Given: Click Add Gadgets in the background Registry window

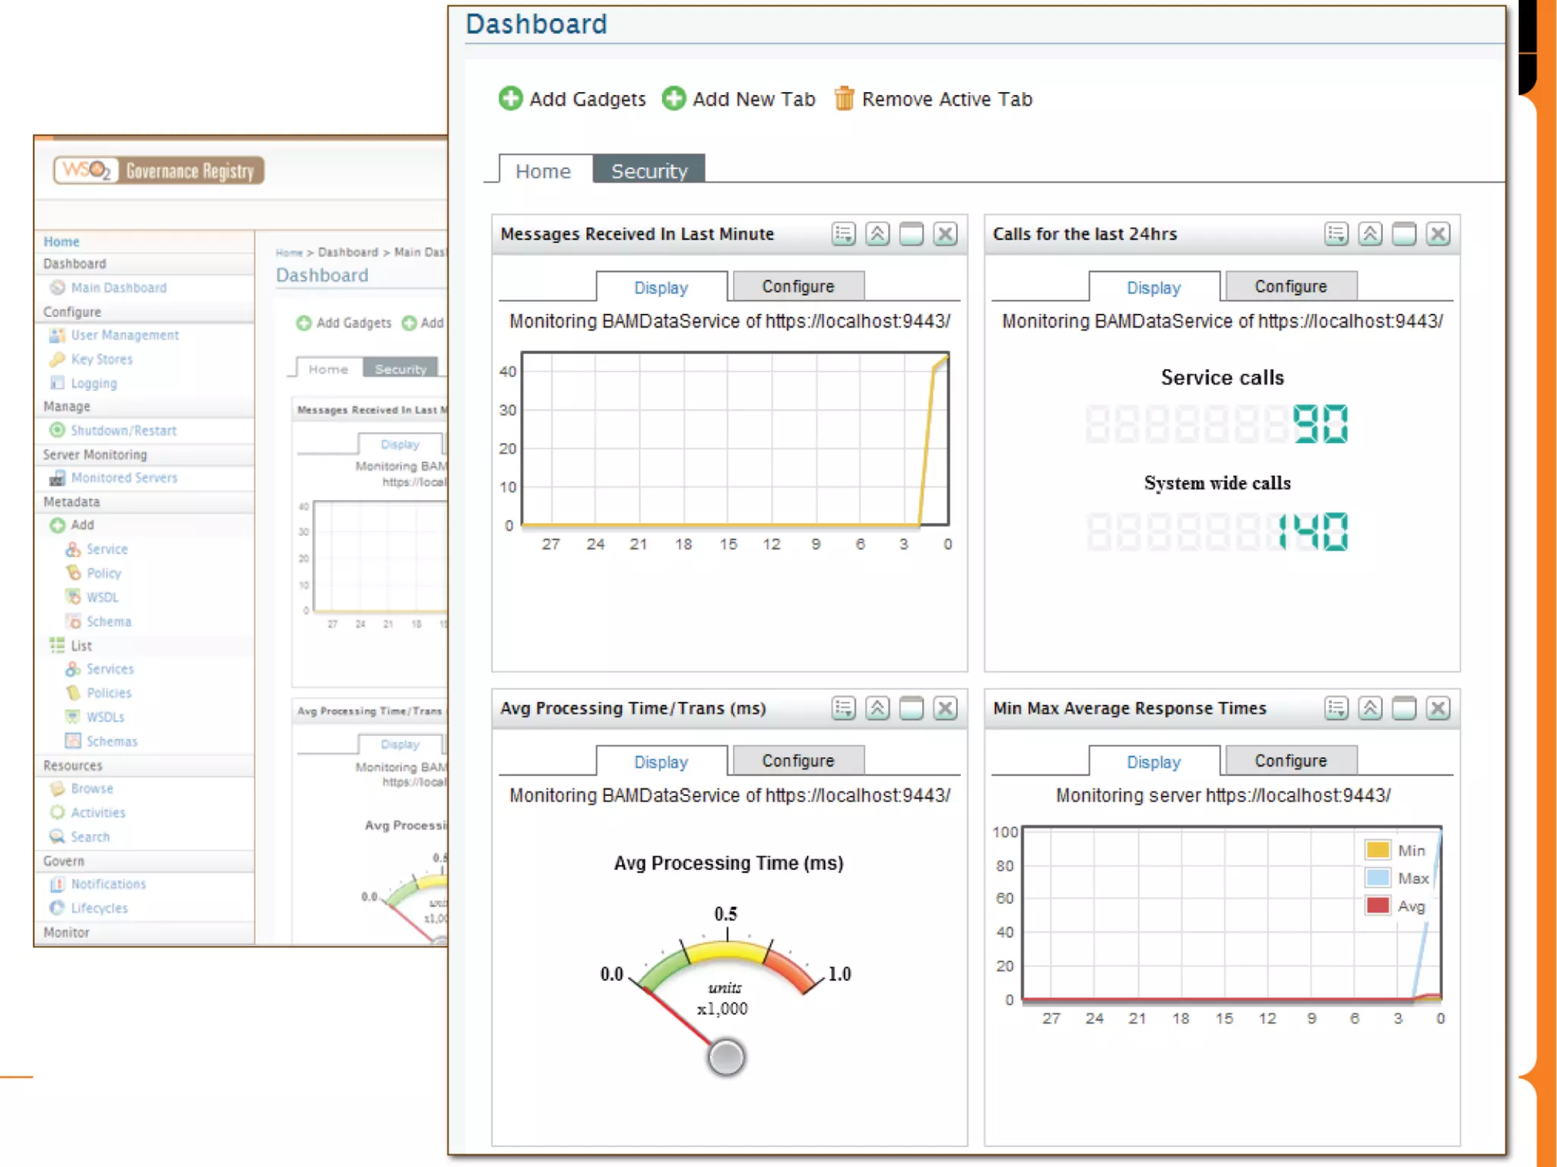Looking at the screenshot, I should 344,323.
